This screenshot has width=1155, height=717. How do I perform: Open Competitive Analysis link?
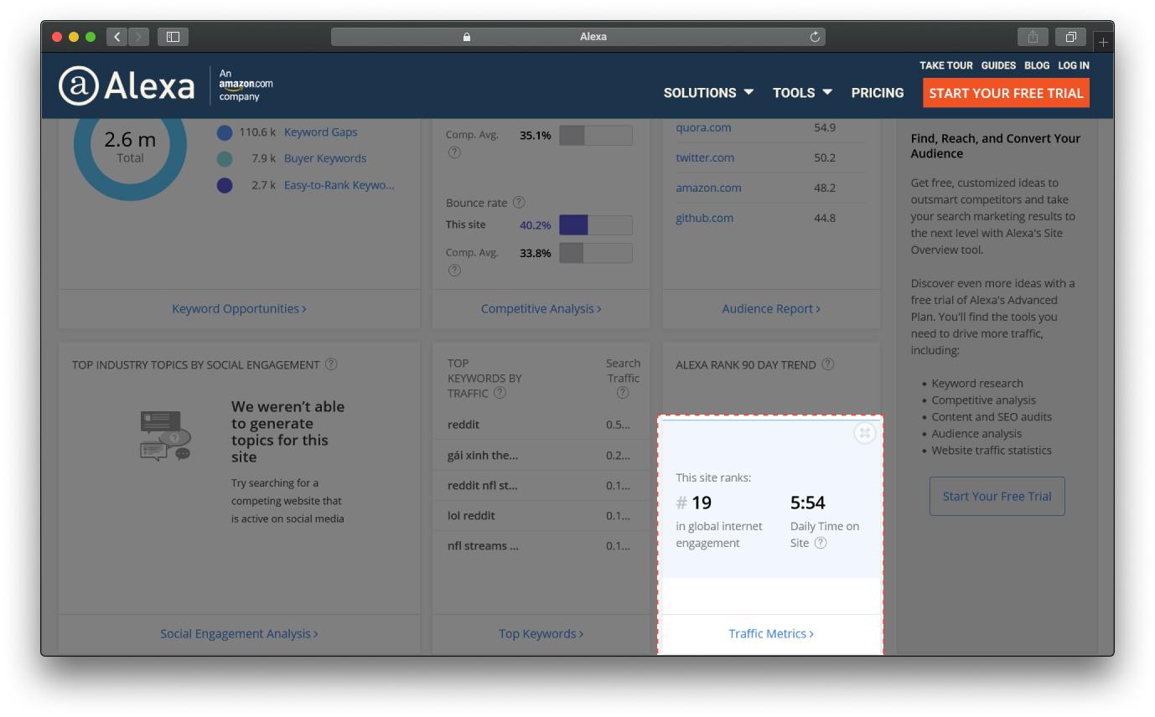coord(541,308)
